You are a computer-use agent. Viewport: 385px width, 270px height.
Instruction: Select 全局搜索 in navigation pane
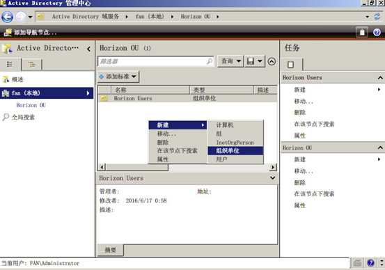(24, 117)
